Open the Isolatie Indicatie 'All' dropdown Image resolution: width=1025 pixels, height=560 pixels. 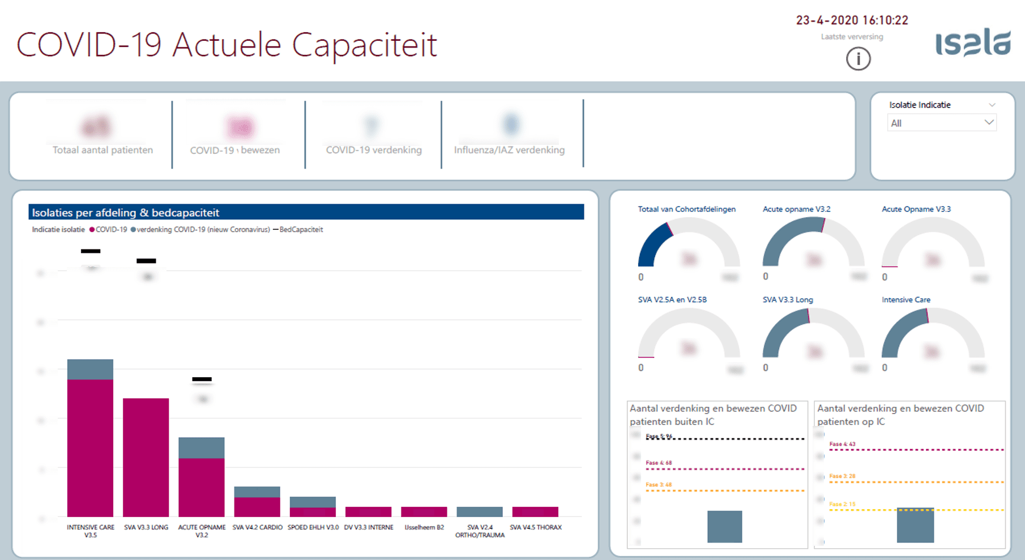[941, 123]
